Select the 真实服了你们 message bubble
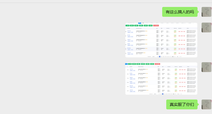The width and height of the screenshot is (212, 114). coord(182,104)
